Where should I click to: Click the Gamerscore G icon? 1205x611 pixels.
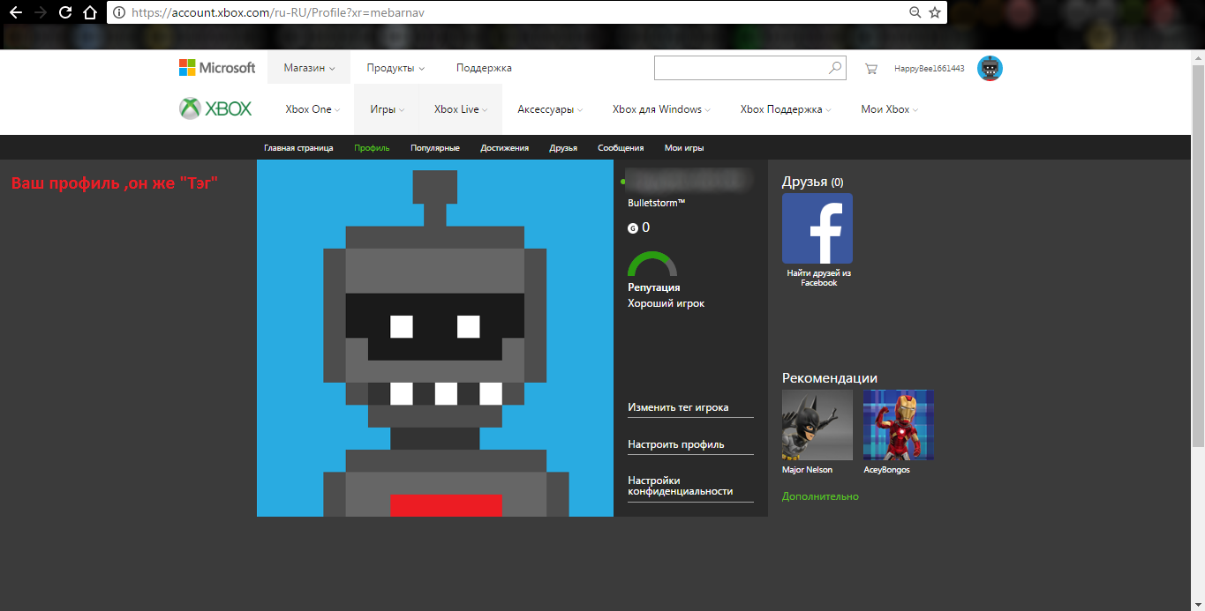[632, 228]
